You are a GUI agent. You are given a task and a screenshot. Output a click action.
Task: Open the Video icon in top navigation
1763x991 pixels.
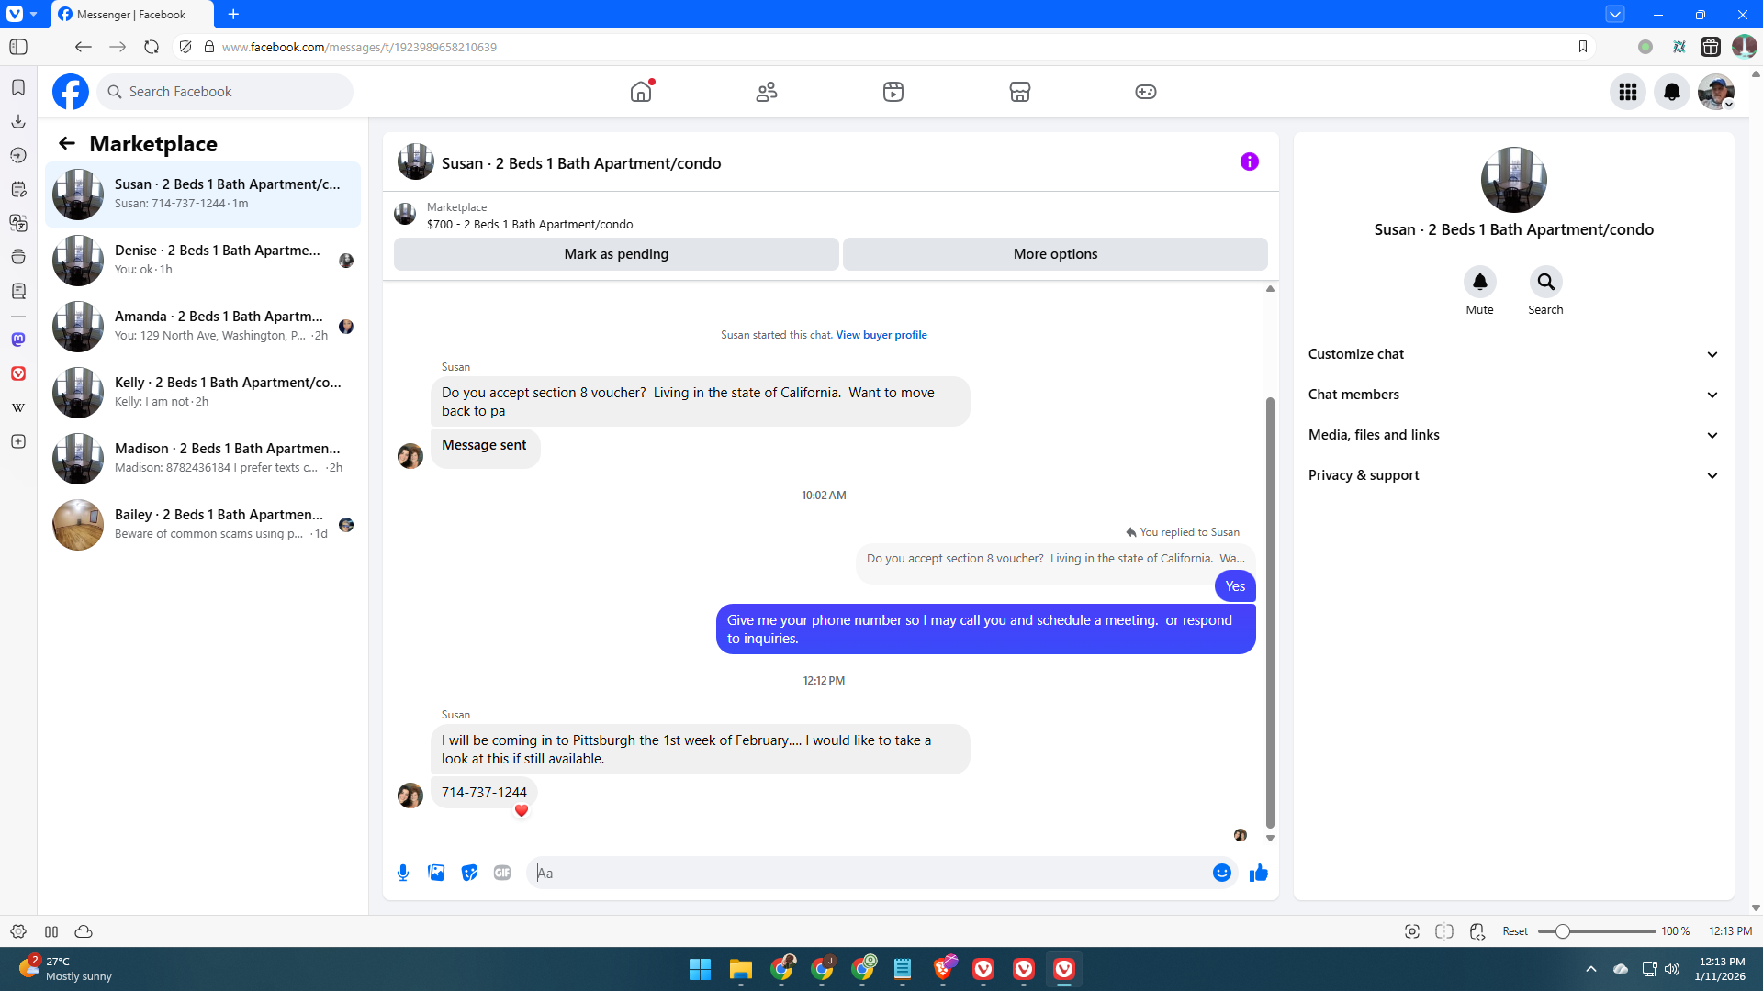tap(893, 92)
